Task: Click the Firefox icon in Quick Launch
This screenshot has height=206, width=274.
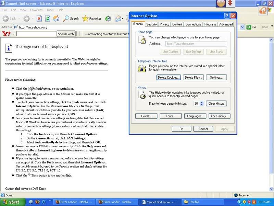Action: (x=37, y=202)
